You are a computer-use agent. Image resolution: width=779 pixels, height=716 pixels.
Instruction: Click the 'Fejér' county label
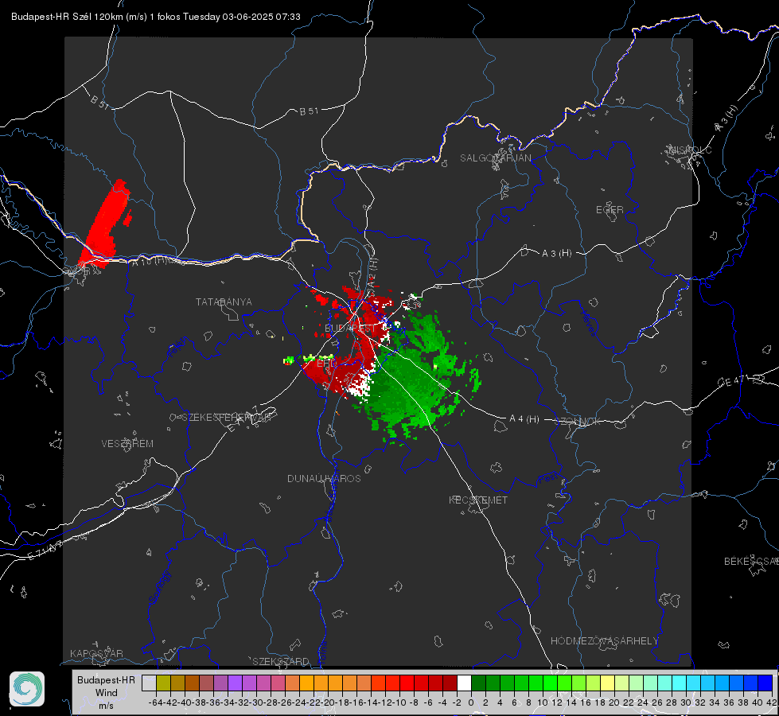point(177,348)
